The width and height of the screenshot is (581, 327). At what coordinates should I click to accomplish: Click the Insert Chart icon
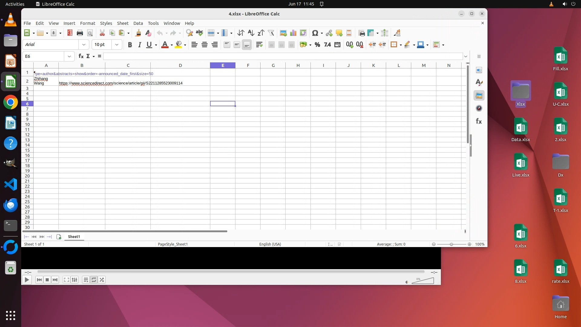(293, 33)
